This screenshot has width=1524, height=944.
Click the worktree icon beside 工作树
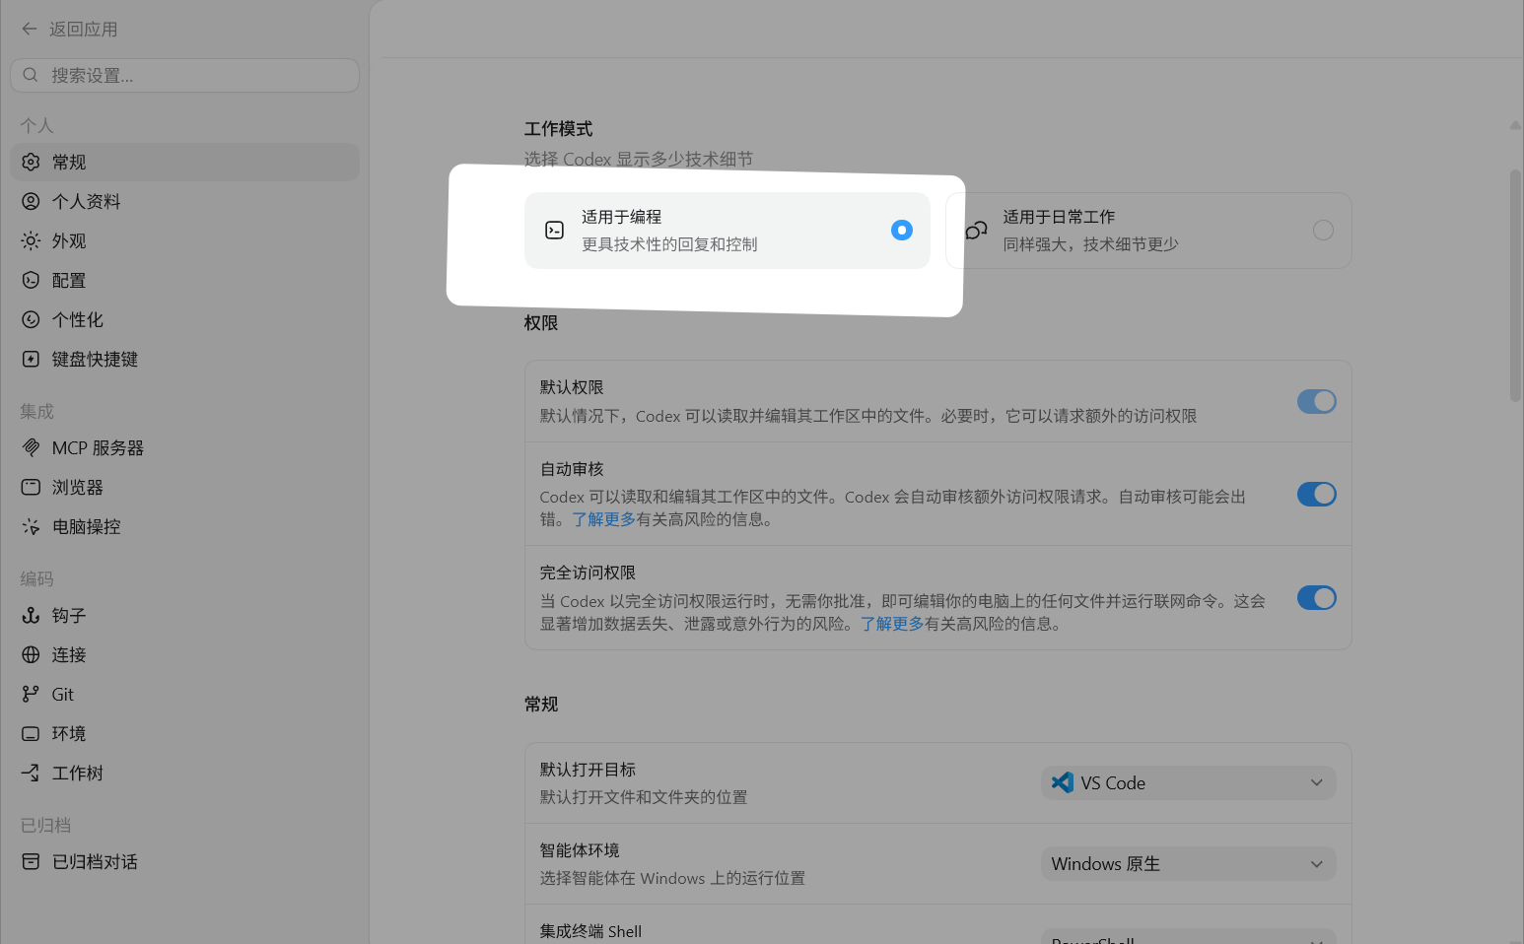point(31,773)
